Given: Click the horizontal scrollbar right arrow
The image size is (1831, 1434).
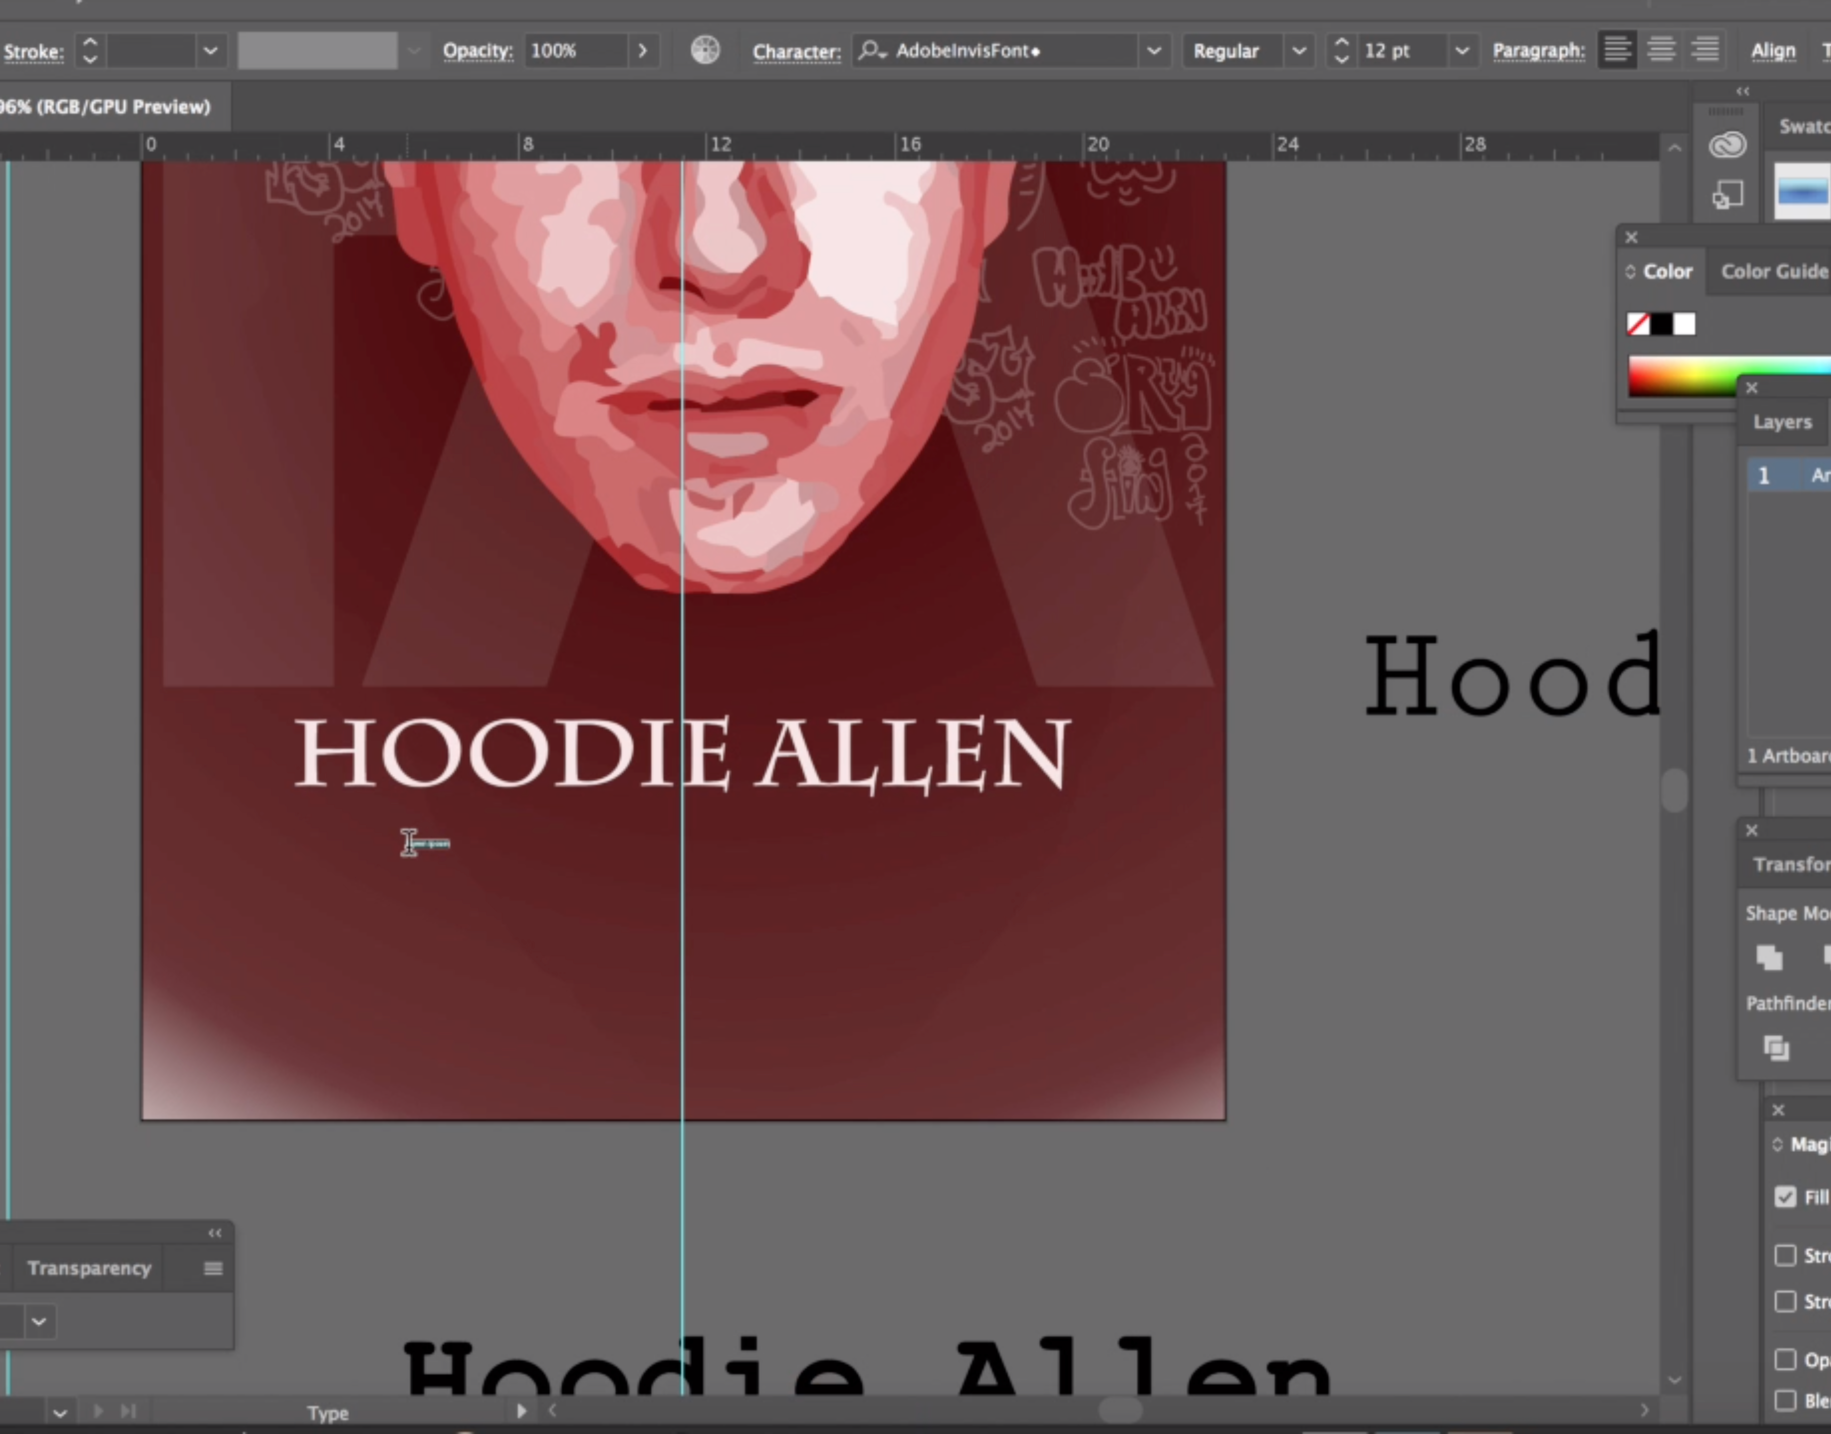Looking at the screenshot, I should pyautogui.click(x=1644, y=1411).
